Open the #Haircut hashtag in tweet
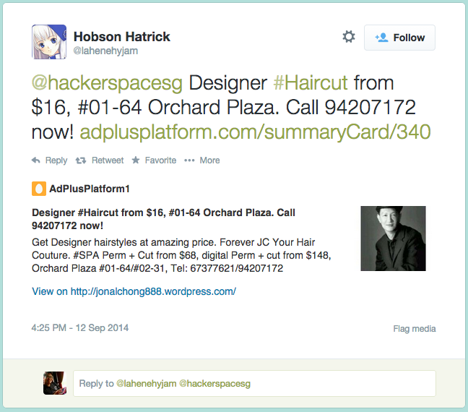Screen dimensions: 468x412 click(311, 82)
